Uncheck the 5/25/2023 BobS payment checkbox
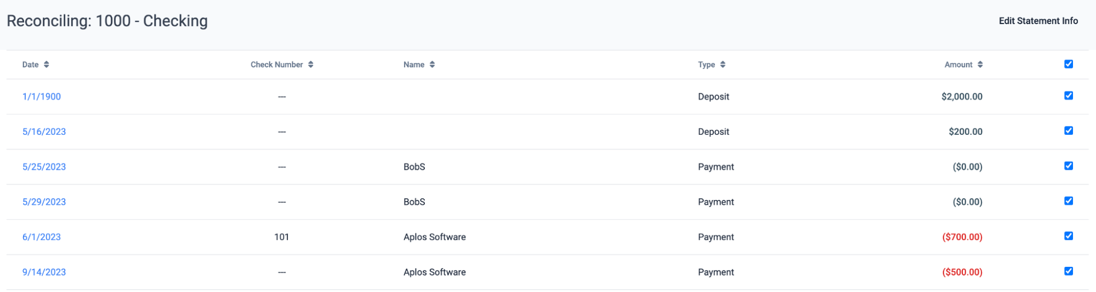Screen dimensions: 1096x292 1069,166
